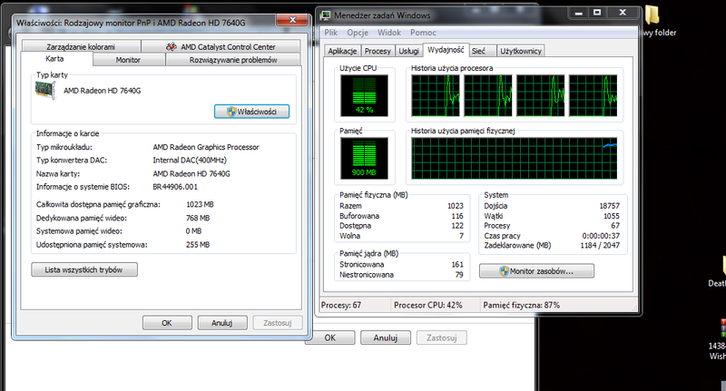
Task: Minimize the Task Manager window
Action: click(x=578, y=14)
